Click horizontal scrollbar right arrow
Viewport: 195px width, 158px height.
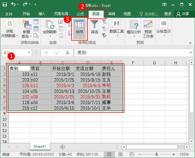tap(187, 147)
